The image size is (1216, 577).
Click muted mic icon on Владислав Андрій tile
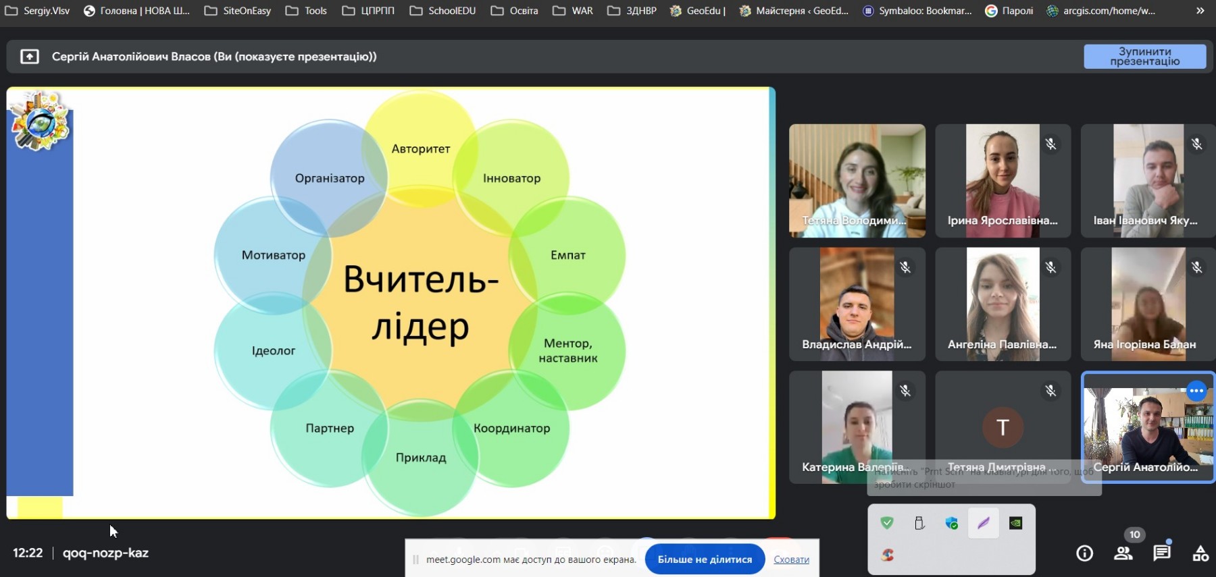point(905,267)
